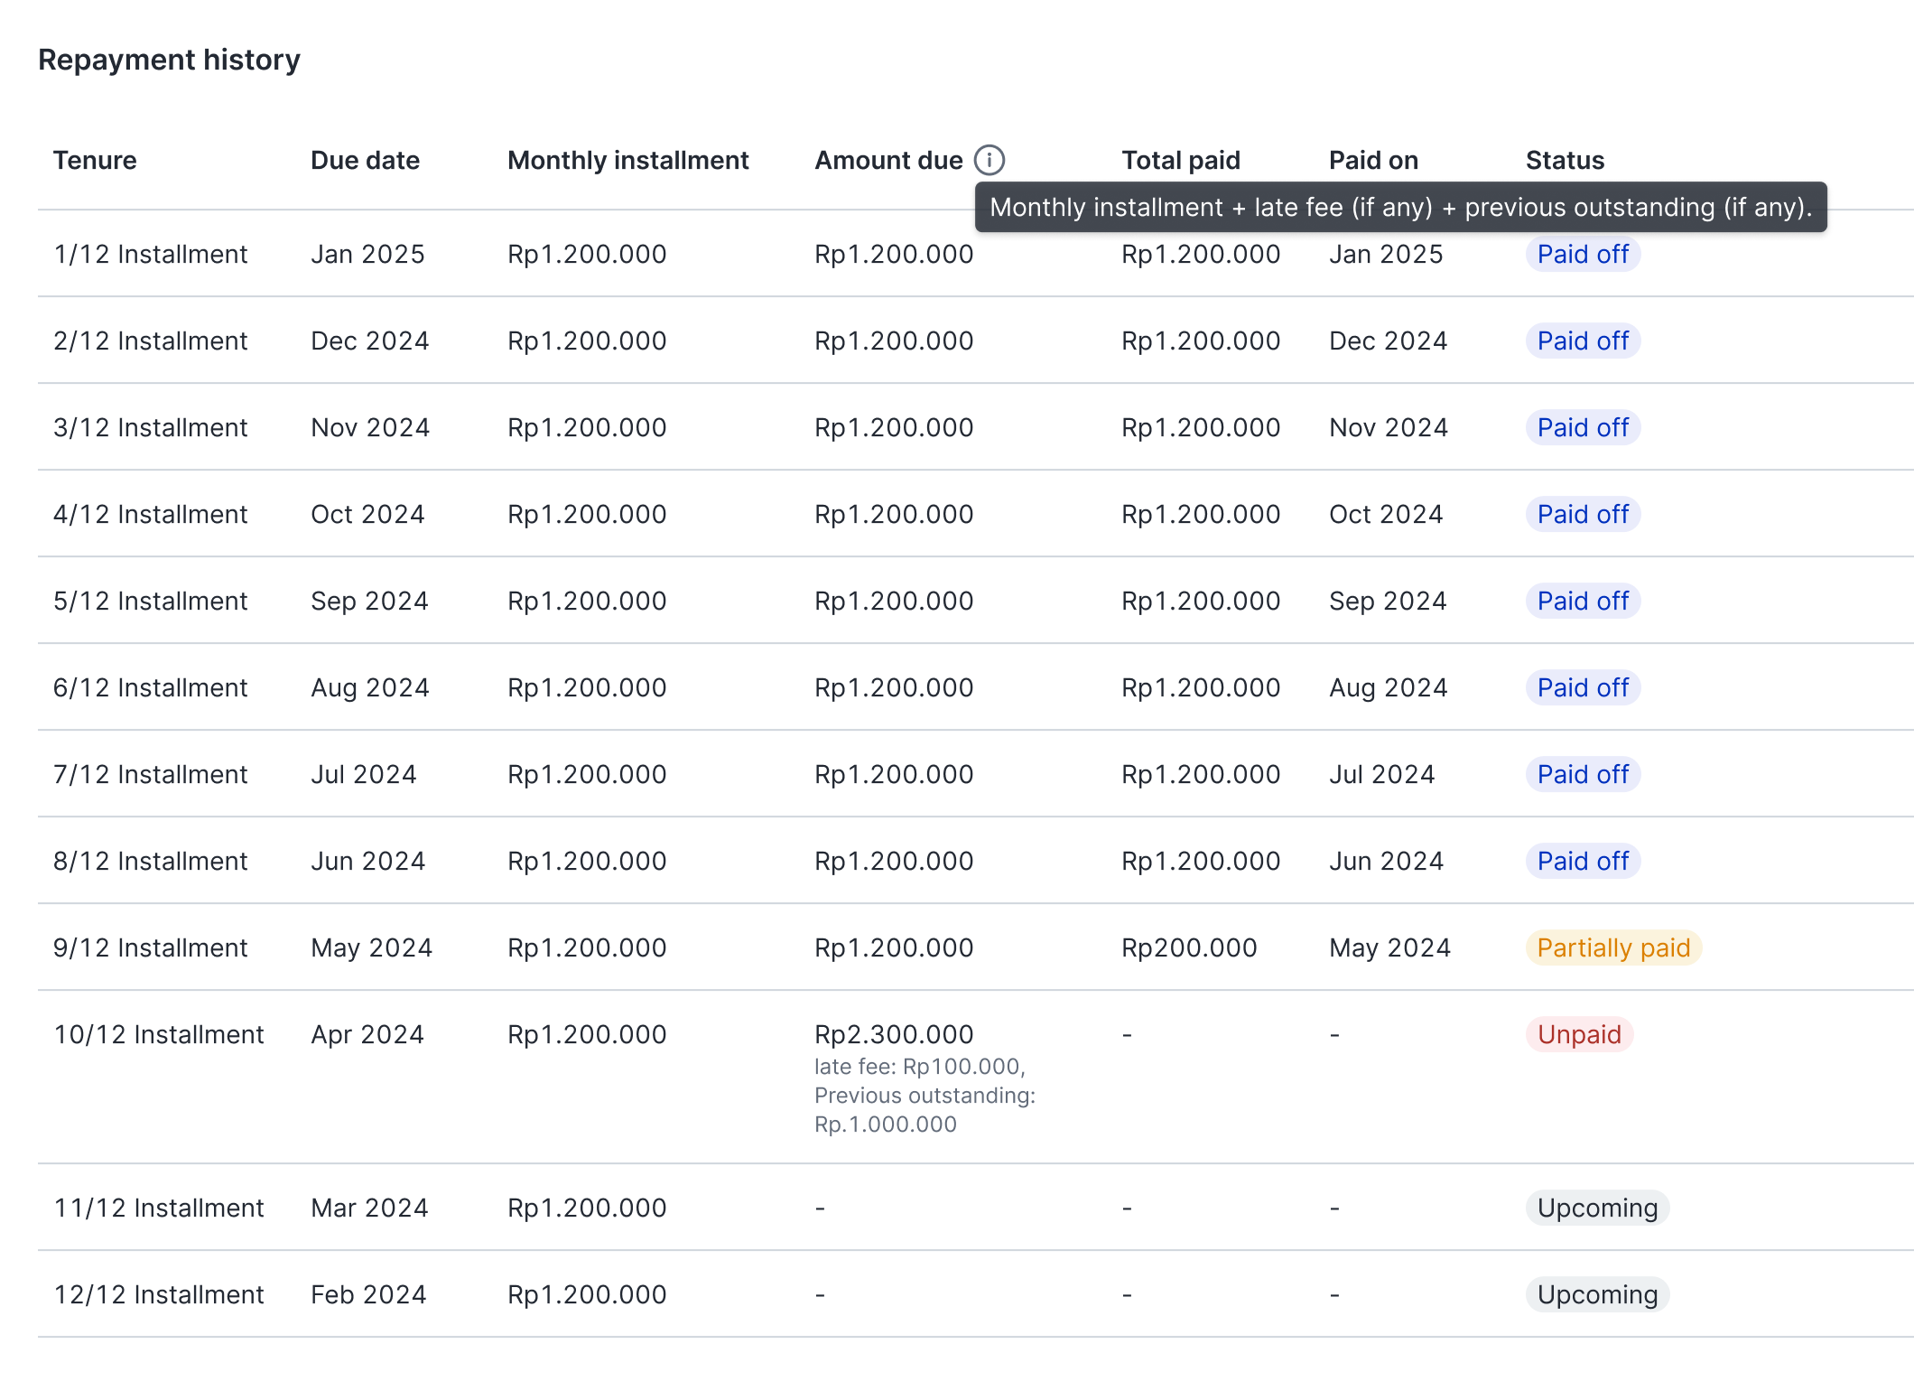Click the Paid off badge for 8/12 Installment
The height and width of the screenshot is (1381, 1914).
tap(1583, 861)
